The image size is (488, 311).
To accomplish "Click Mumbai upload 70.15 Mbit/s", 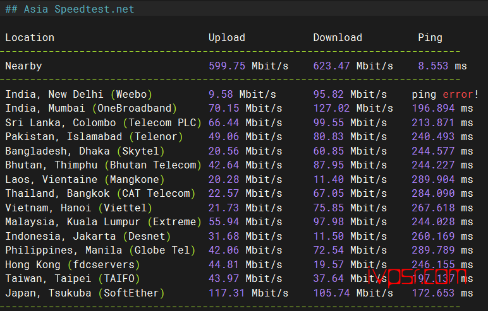I will click(x=245, y=108).
